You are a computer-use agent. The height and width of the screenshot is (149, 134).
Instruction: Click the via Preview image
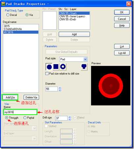pos(111,86)
